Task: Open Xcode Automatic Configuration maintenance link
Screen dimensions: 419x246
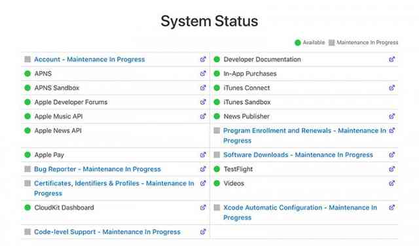Action: pyautogui.click(x=300, y=213)
